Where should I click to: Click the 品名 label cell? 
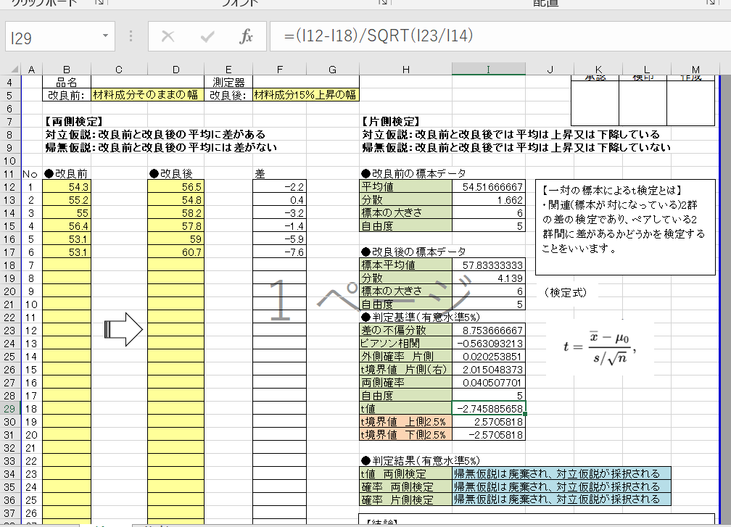[x=67, y=83]
